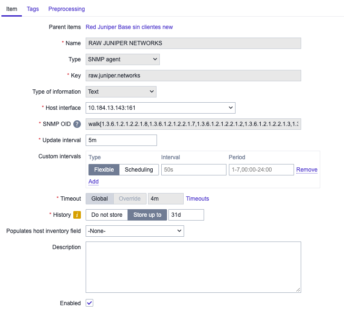The width and height of the screenshot is (344, 309).
Task: Select the Item tab
Action: [x=11, y=9]
